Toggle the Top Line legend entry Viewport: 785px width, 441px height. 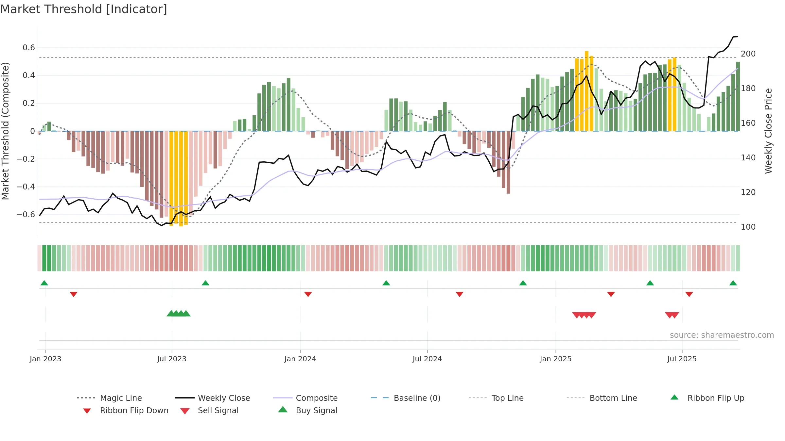[x=496, y=398]
